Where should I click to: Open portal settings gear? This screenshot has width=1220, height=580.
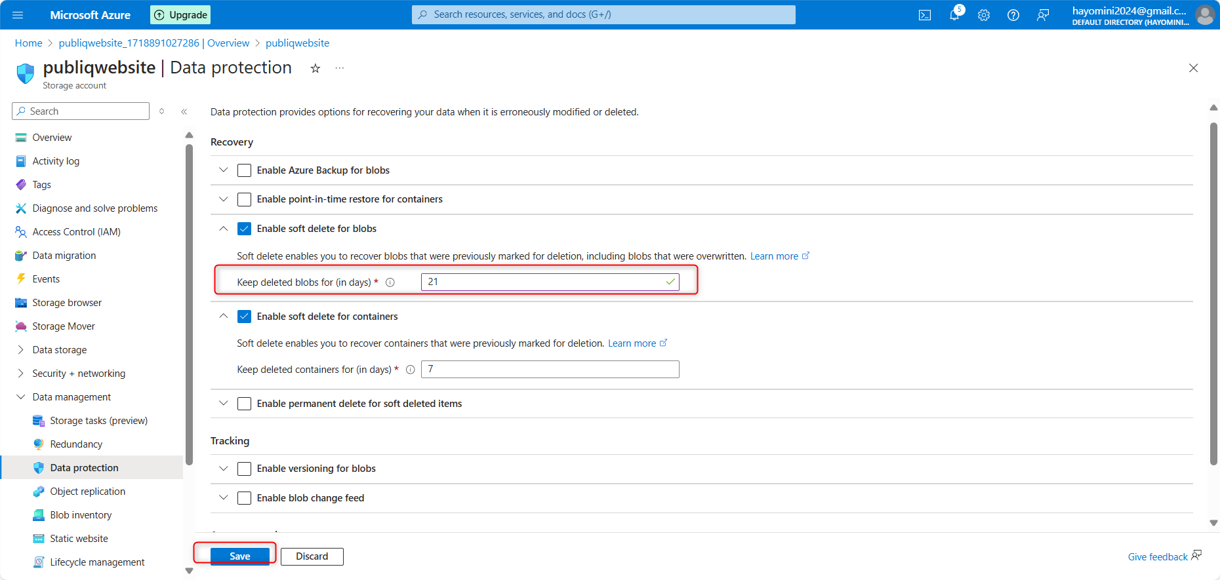[984, 15]
